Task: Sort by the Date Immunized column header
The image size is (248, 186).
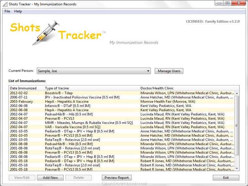Action: [x=26, y=88]
